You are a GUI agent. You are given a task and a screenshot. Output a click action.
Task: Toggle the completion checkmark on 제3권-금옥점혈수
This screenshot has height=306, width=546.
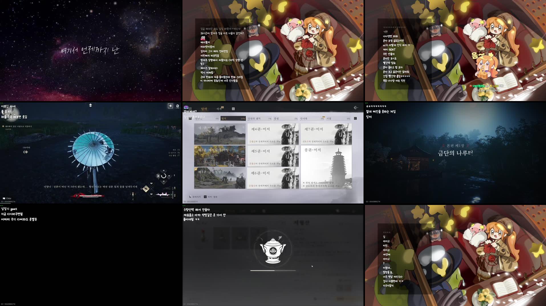click(196, 169)
